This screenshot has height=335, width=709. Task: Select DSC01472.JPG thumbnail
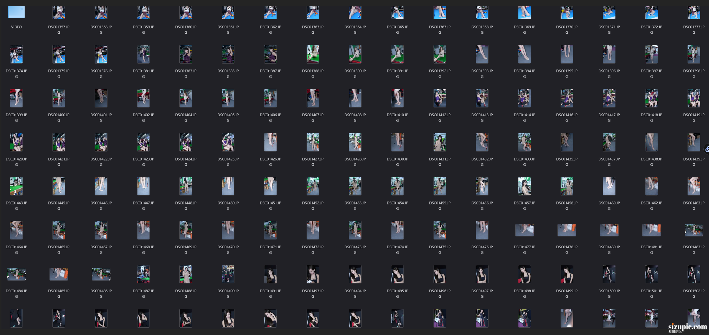pos(313,230)
